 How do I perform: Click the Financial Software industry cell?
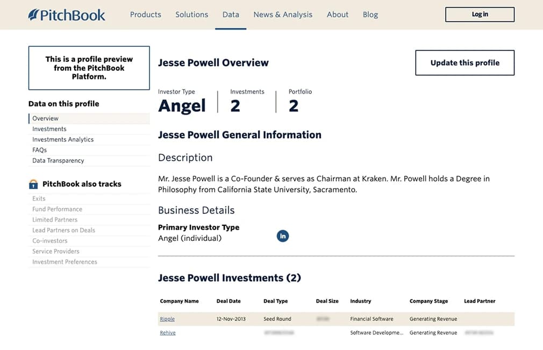coord(371,319)
